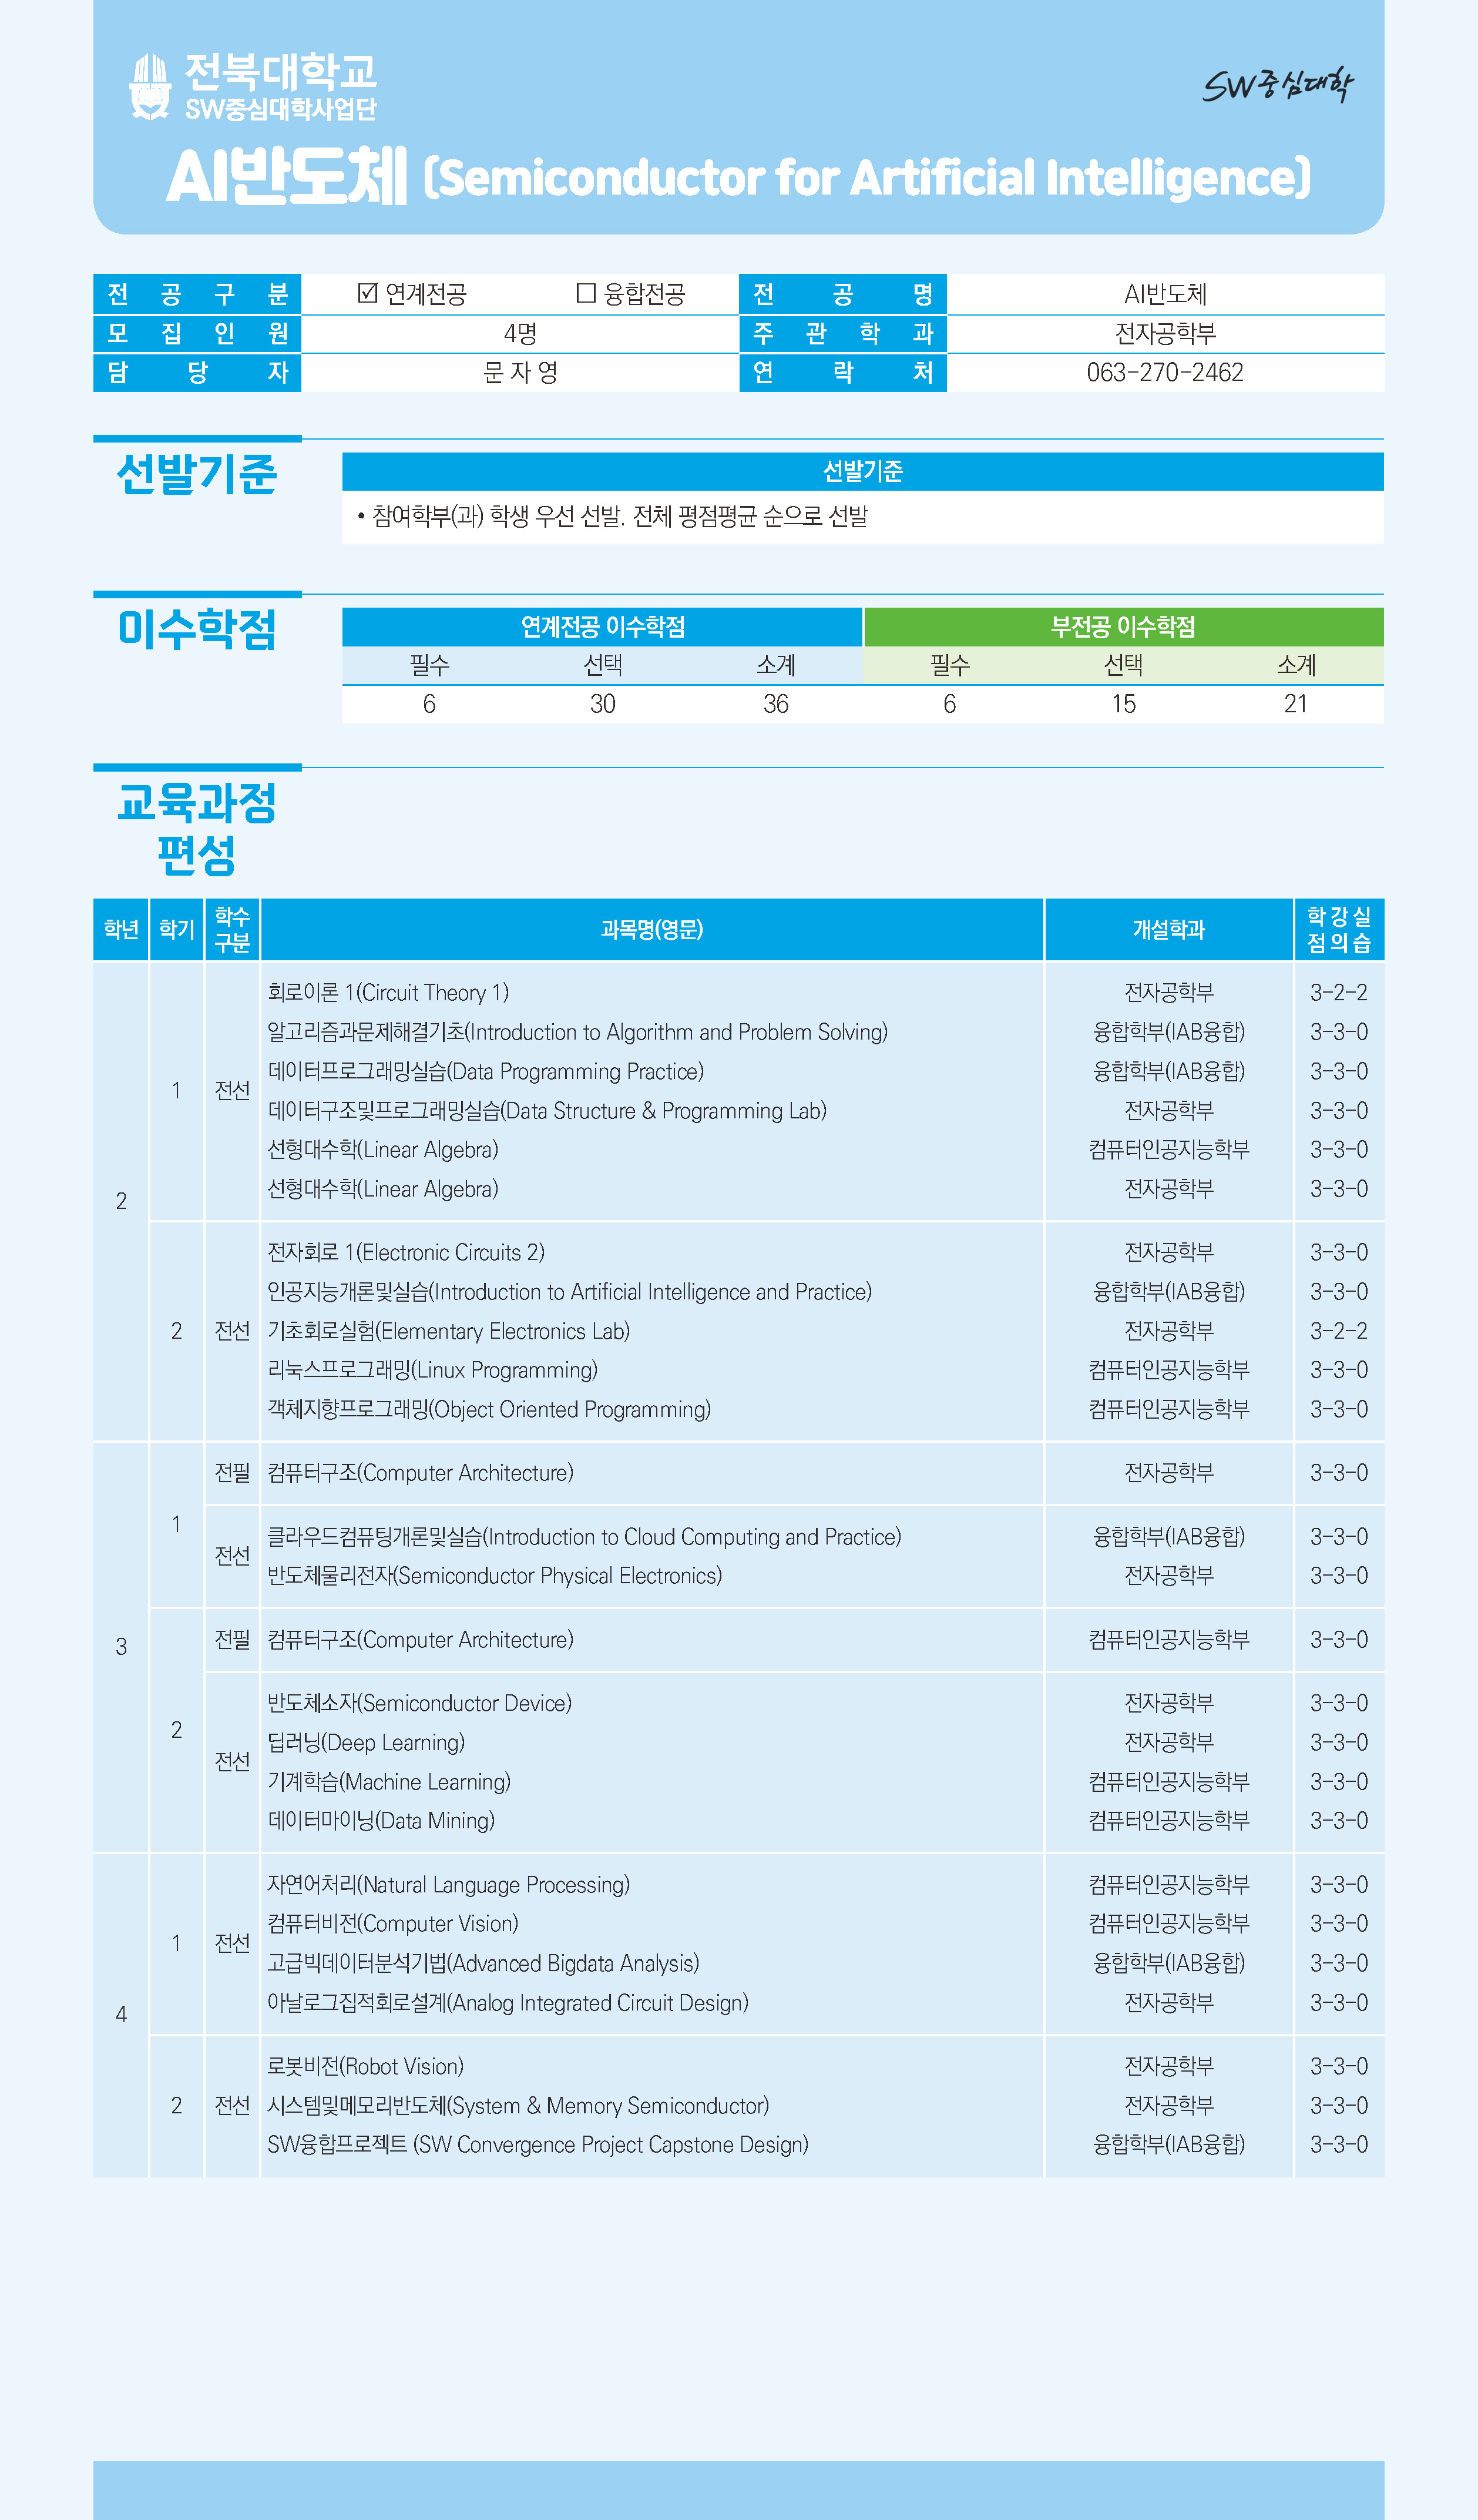Click the 문자영 contact person cell

pyautogui.click(x=520, y=373)
